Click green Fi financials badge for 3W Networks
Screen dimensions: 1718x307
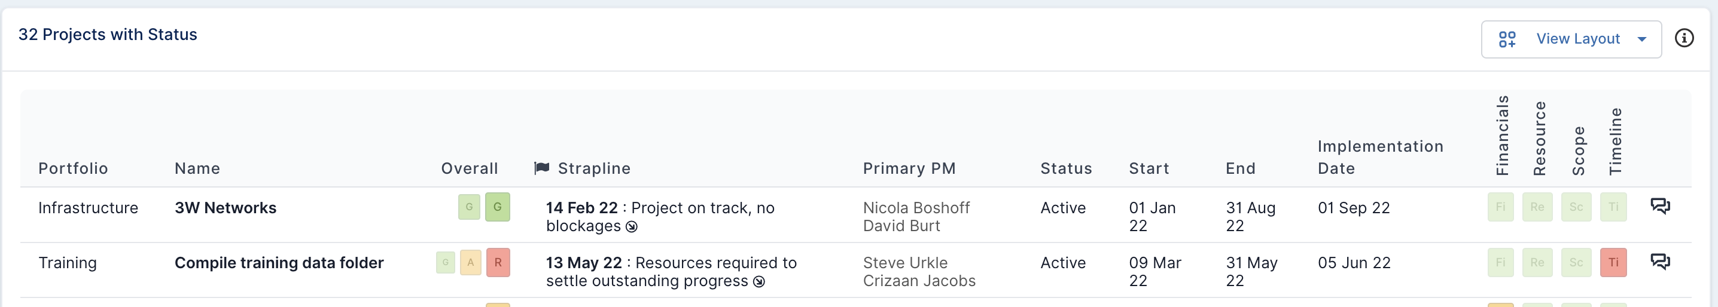(1501, 207)
